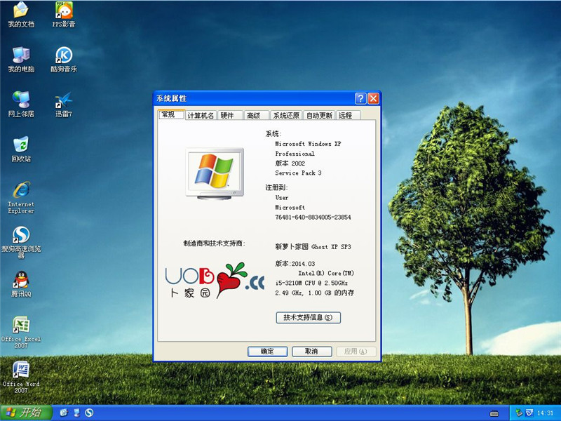Click the 新萝卜家园 Ghost XP SP3 text
This screenshot has width=561, height=421.
pos(313,247)
